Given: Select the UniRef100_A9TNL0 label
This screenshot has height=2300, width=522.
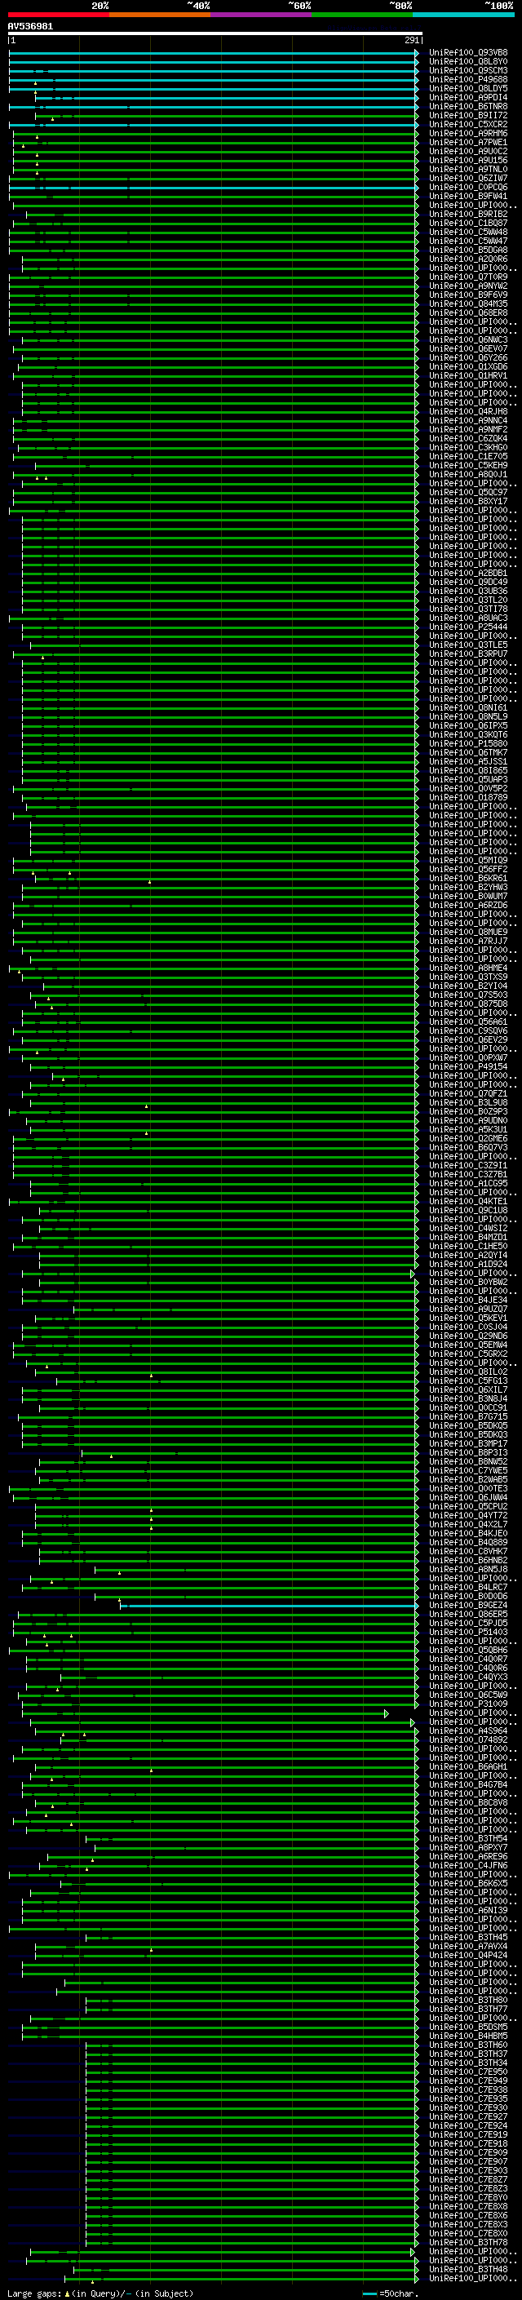Looking at the screenshot, I should [468, 169].
